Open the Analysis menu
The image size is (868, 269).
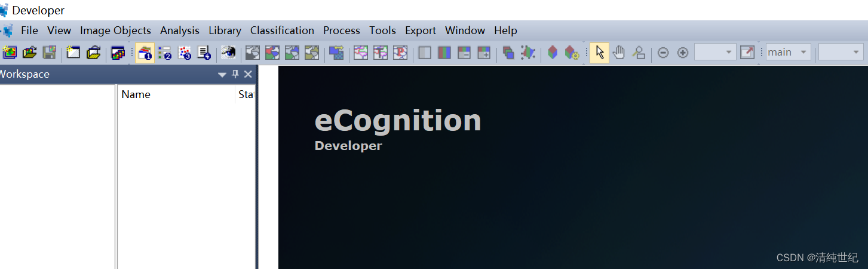180,30
